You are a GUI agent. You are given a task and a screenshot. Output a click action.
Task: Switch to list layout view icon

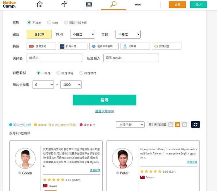[171, 125]
